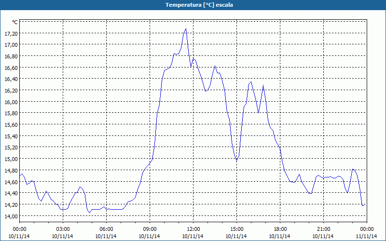The width and height of the screenshot is (386, 241).
Task: Click the 21:00 time axis label
Action: pyautogui.click(x=323, y=229)
